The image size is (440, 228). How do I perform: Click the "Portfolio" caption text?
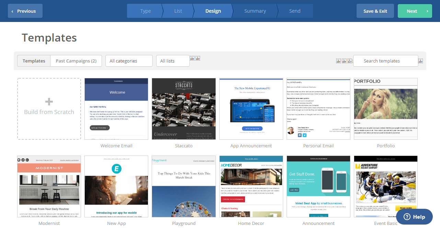tap(386, 146)
